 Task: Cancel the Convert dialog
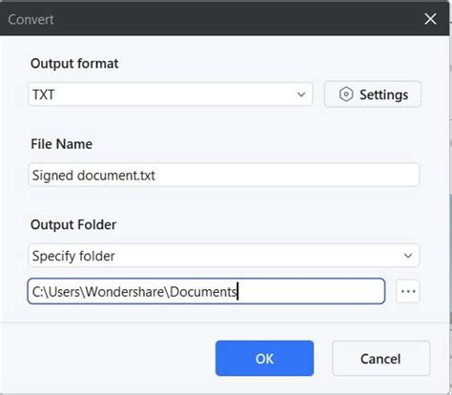[x=380, y=359]
